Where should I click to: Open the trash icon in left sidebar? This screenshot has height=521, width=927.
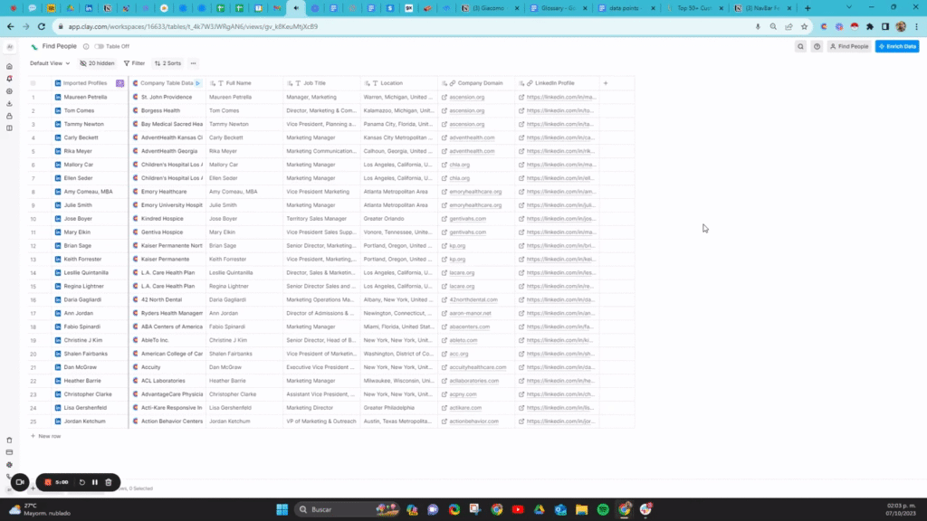9,440
